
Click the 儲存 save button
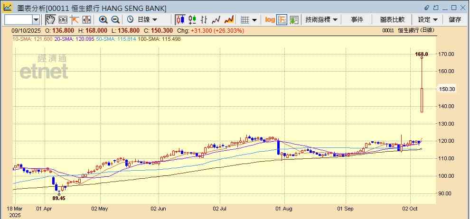click(x=455, y=19)
